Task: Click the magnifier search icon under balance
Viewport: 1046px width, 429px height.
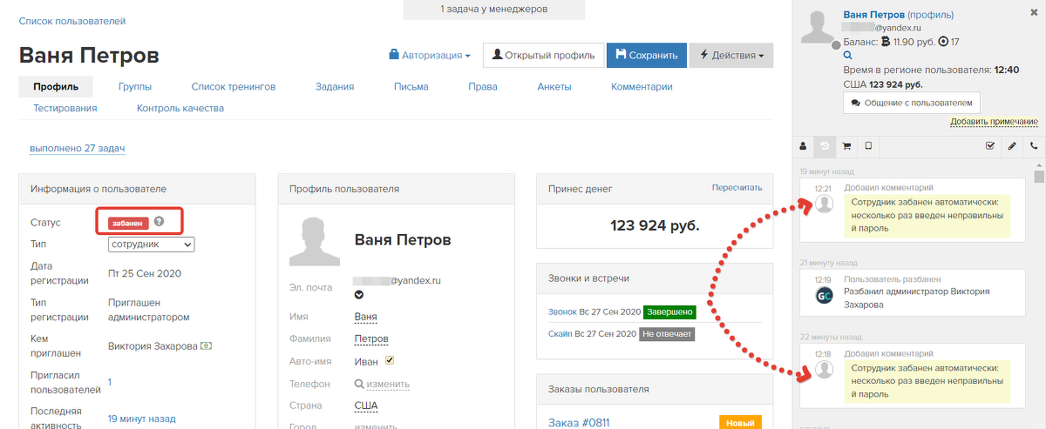Action: 848,55
